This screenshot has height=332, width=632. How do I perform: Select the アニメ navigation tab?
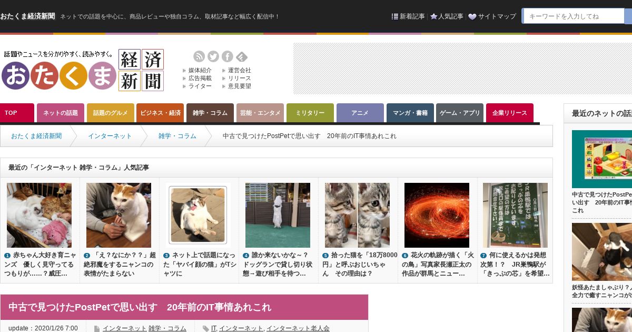pyautogui.click(x=360, y=113)
